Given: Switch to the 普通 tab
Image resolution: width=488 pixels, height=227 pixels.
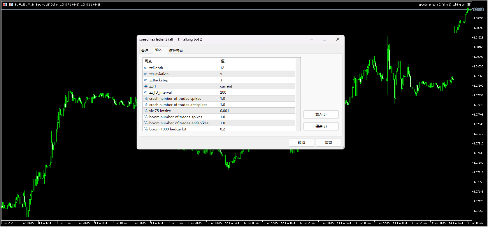Looking at the screenshot, I should coord(145,50).
